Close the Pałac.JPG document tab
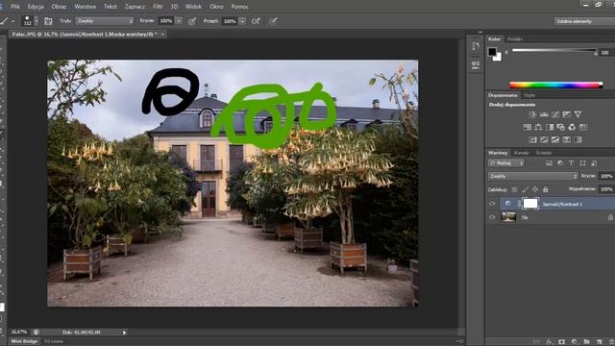 coord(162,35)
